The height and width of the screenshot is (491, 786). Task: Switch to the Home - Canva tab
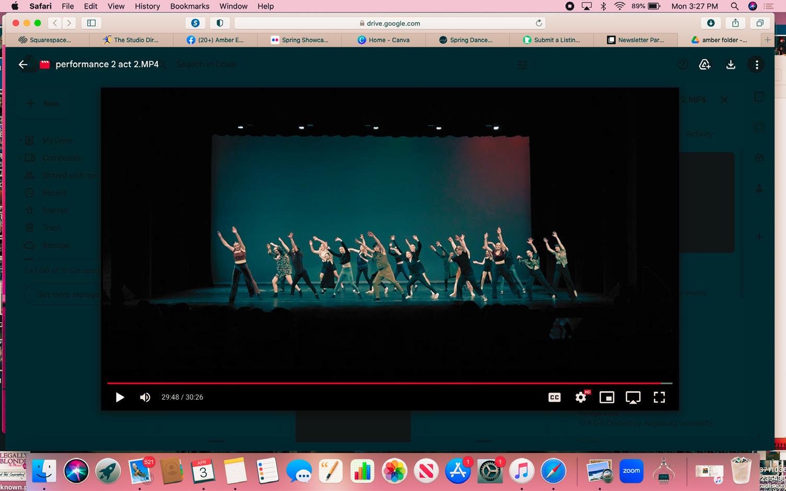pos(384,40)
